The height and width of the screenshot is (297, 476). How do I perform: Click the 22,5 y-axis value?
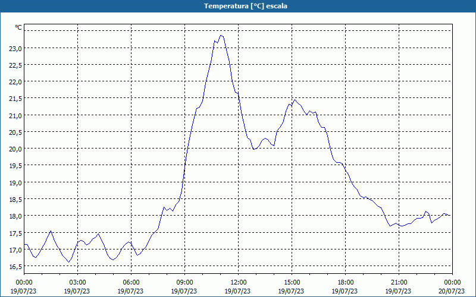[15, 65]
